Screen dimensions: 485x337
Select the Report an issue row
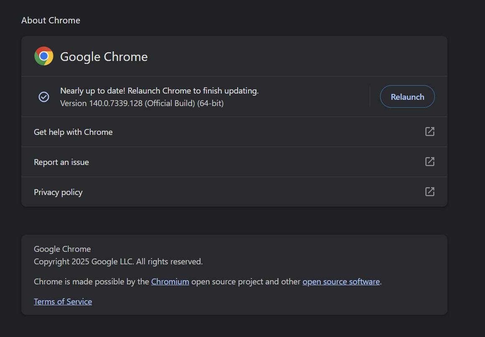click(x=234, y=162)
